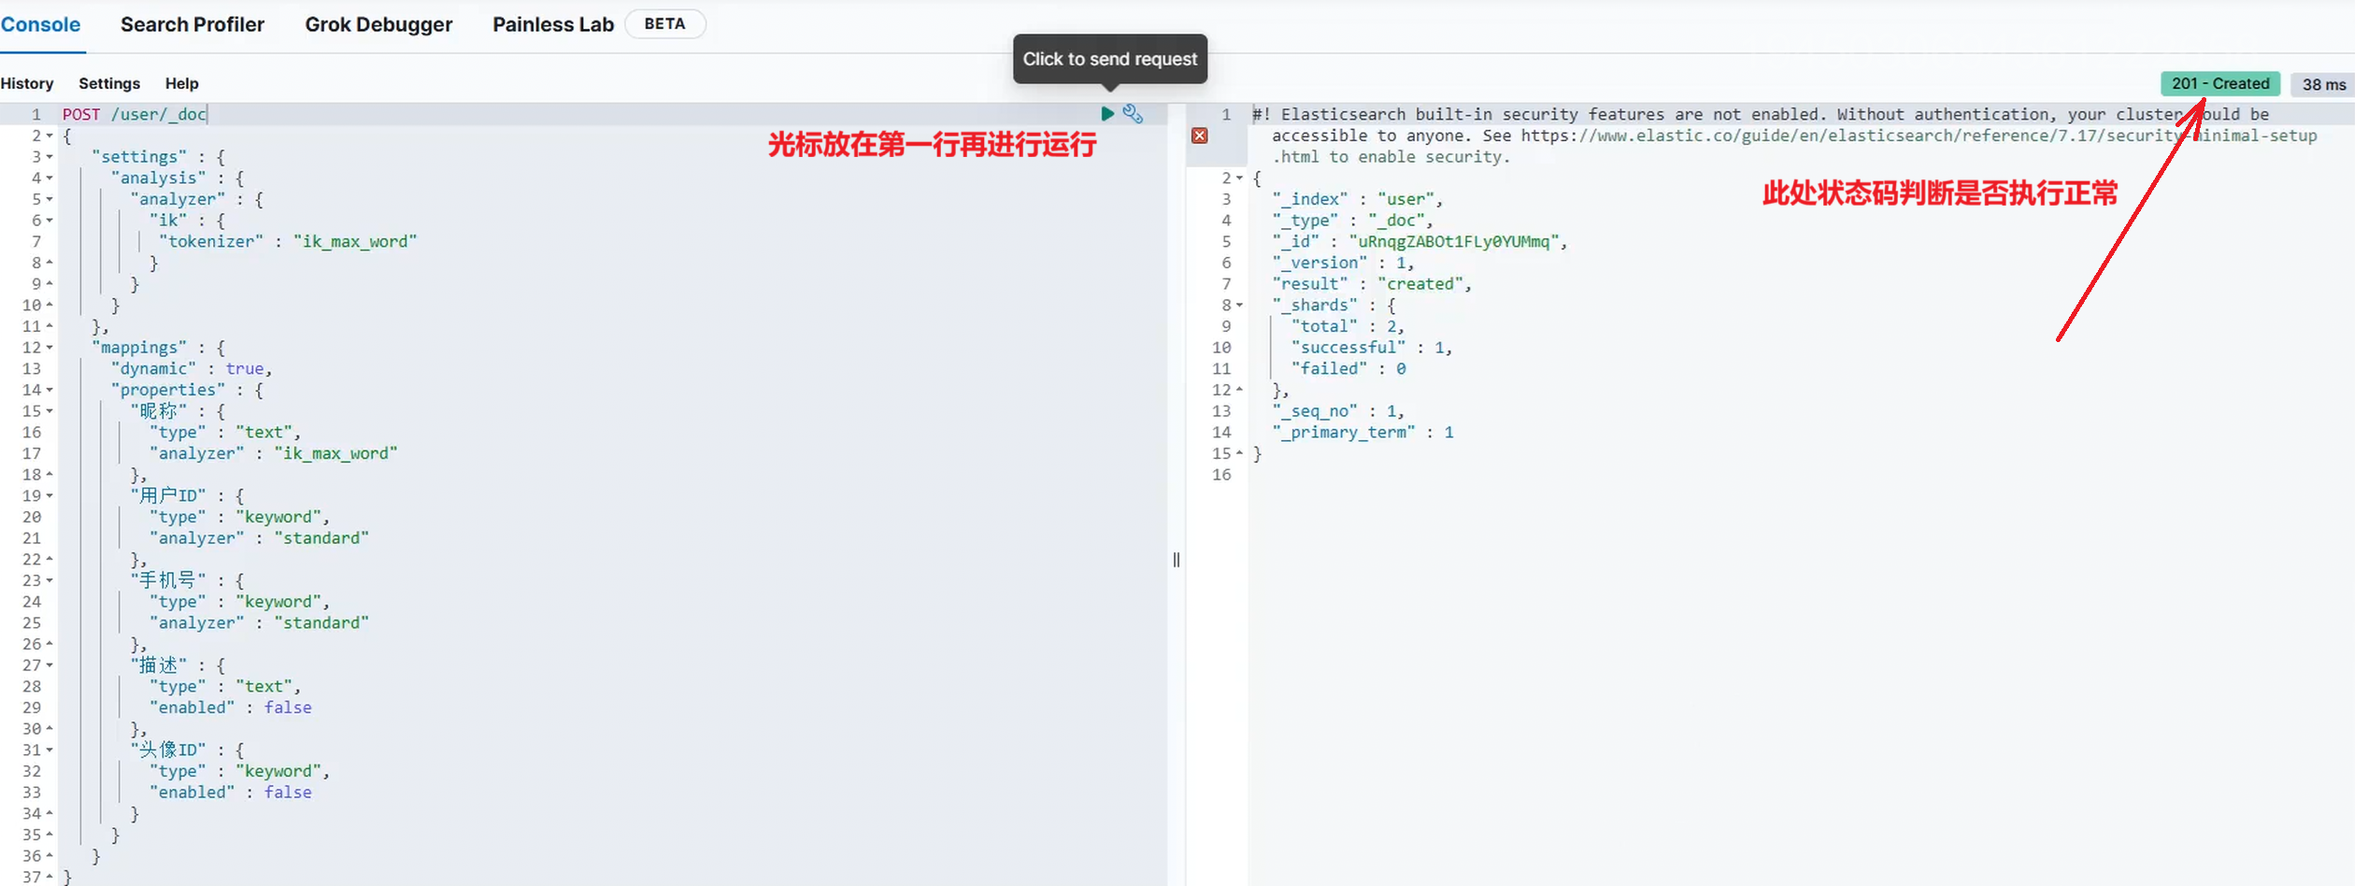Open the Search Profiler tab
This screenshot has width=2368, height=886.
(x=193, y=24)
